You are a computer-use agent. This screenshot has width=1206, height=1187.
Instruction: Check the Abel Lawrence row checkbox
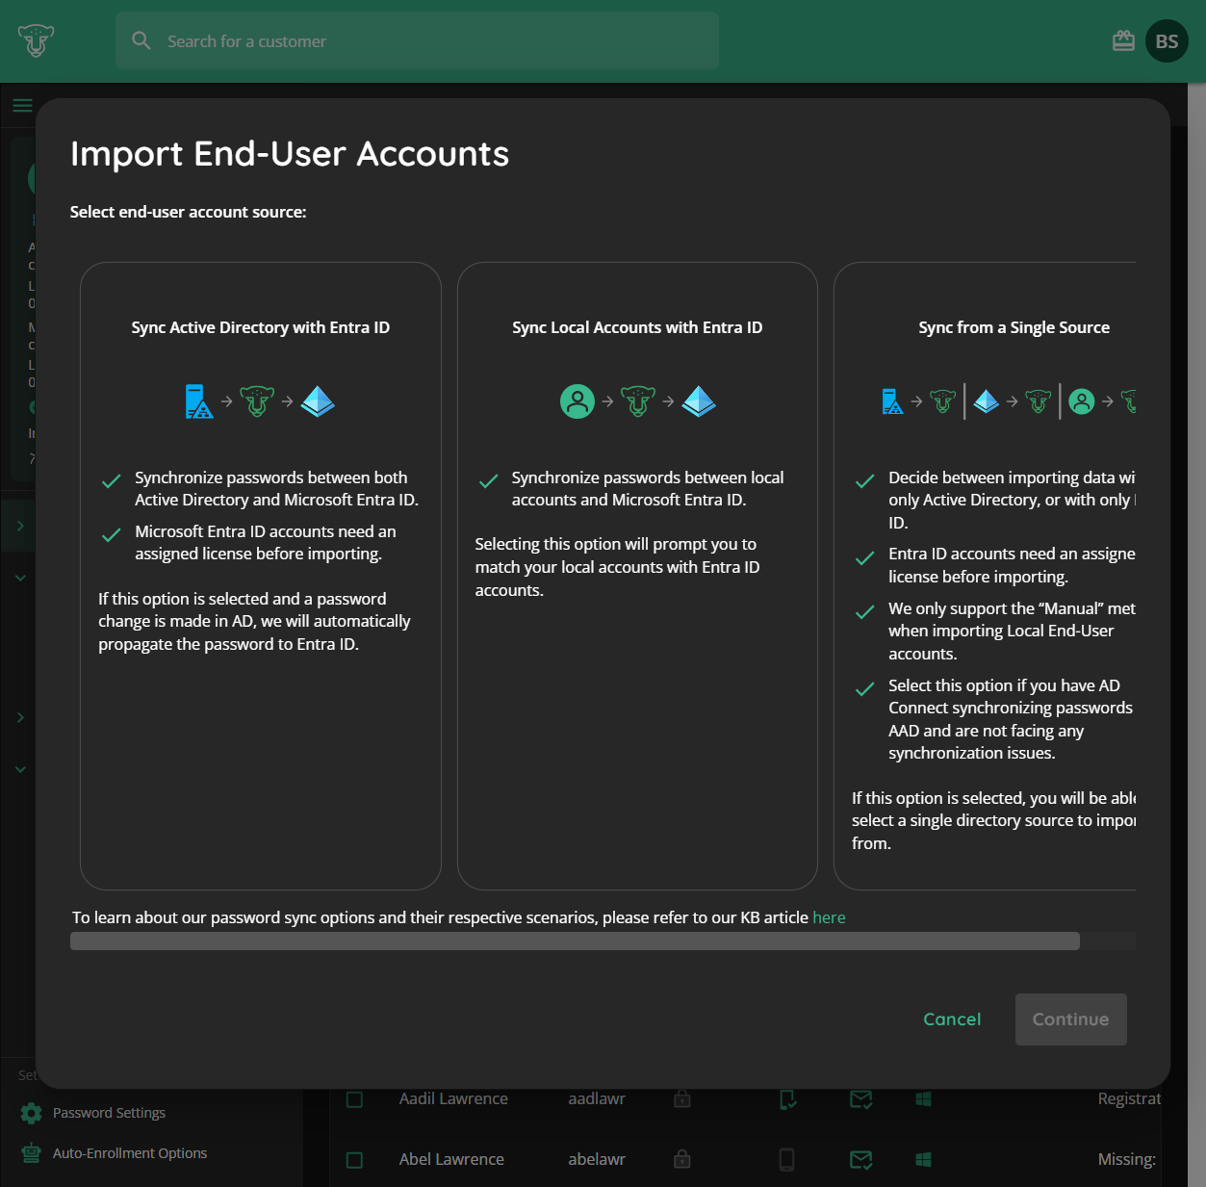coord(354,1160)
